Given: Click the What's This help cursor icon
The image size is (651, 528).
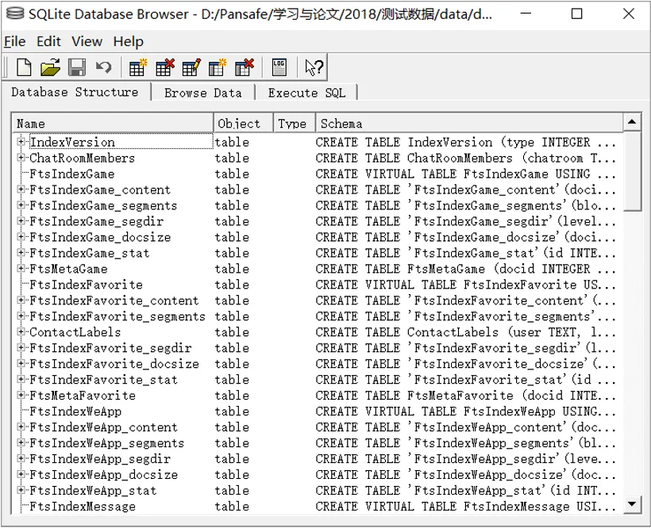Looking at the screenshot, I should coord(314,67).
